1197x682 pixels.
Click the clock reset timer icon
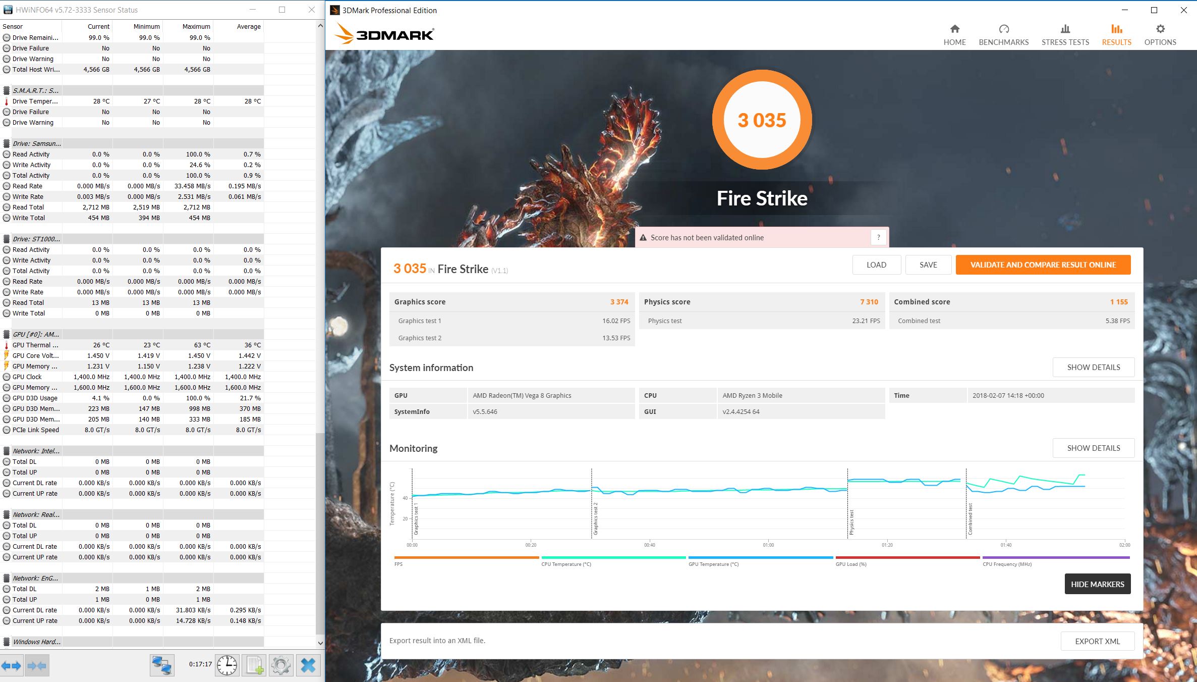pos(227,665)
